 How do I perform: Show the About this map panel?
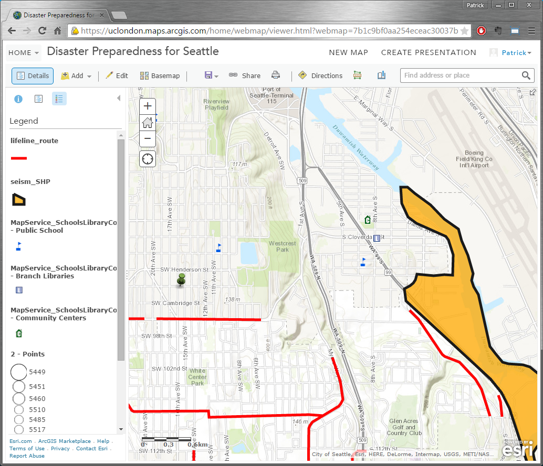18,99
